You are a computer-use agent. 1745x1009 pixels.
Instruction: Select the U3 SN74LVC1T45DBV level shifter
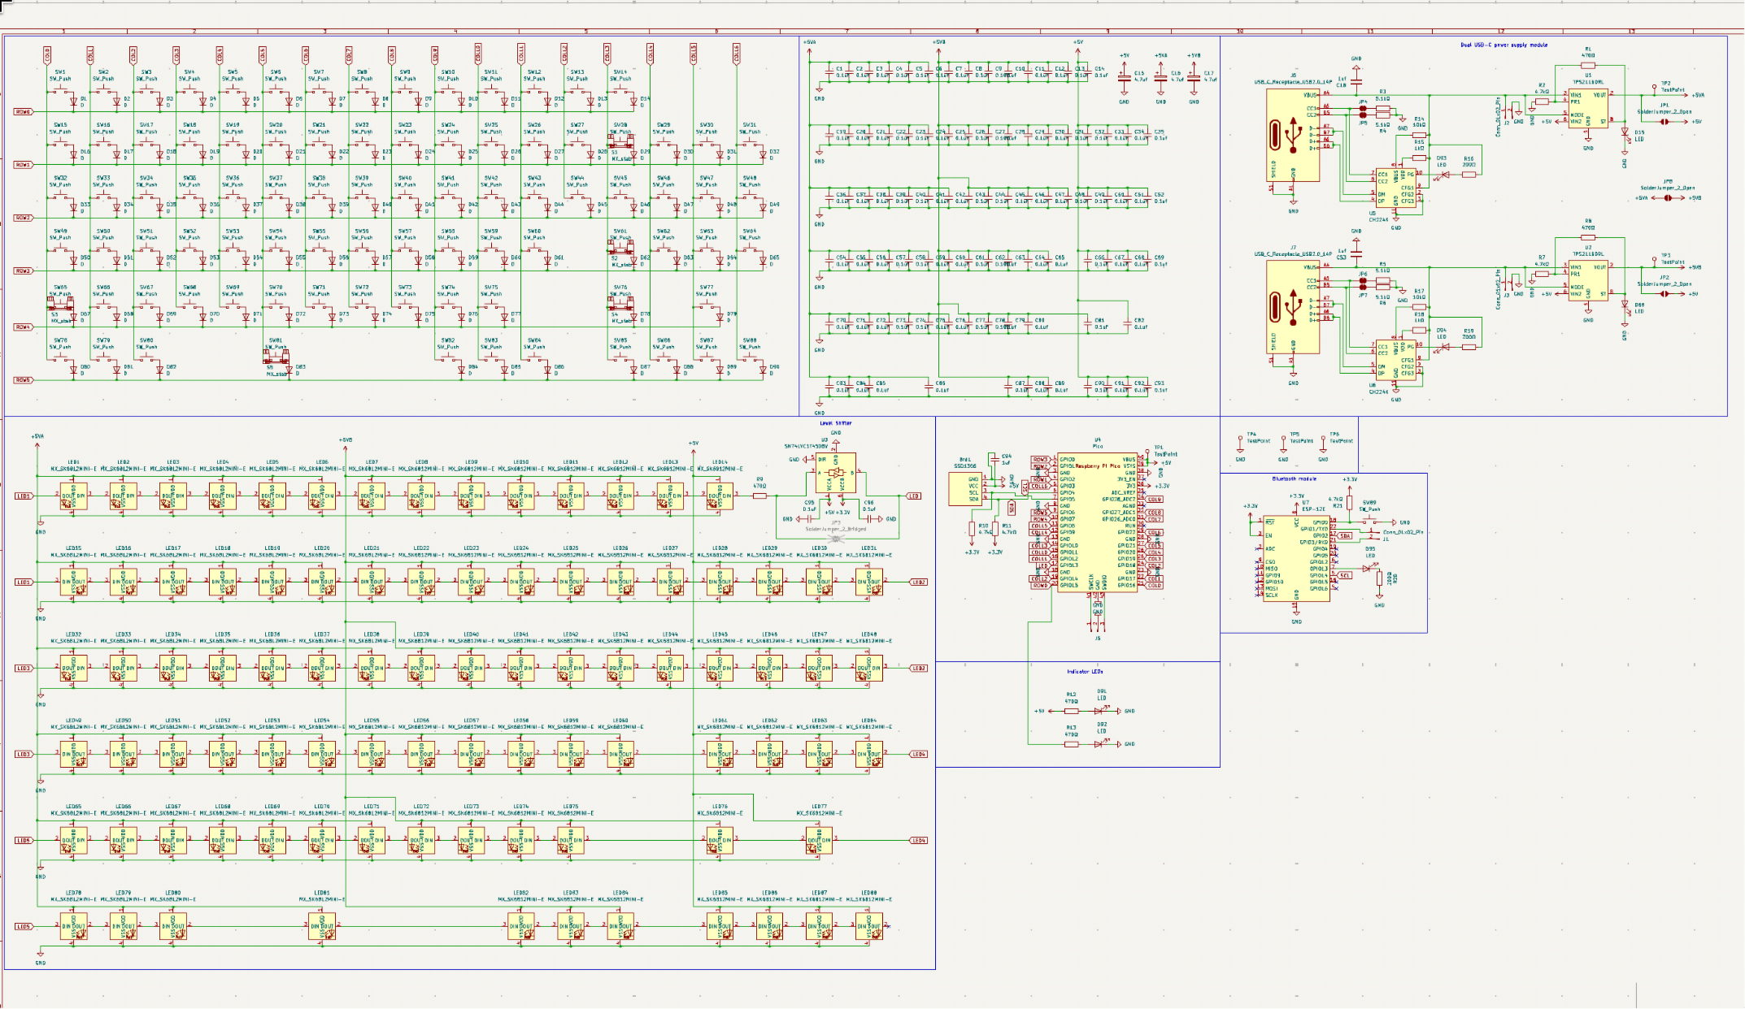[835, 473]
